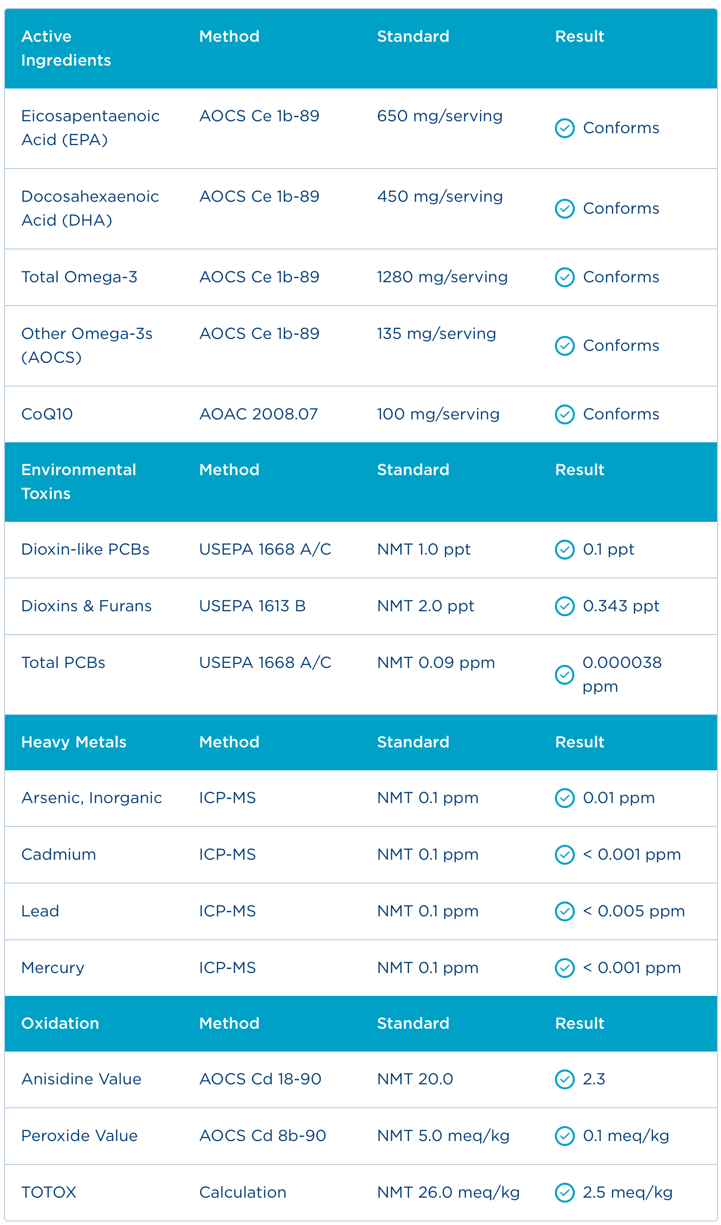
Task: Click the Oxidation section header
Action: coord(60,1023)
